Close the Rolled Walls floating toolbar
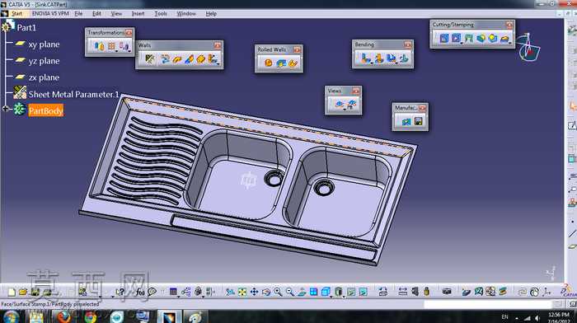 tap(297, 49)
